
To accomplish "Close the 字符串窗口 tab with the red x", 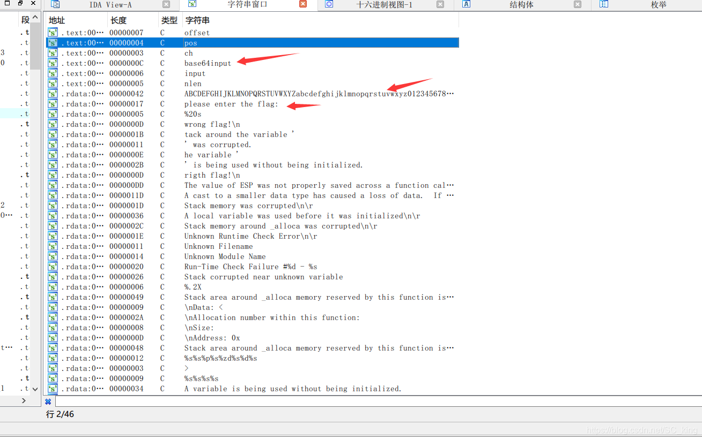I will [x=303, y=4].
